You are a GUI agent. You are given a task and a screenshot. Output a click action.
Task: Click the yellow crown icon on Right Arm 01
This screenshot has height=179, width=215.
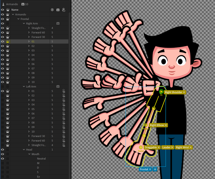tap(8, 41)
